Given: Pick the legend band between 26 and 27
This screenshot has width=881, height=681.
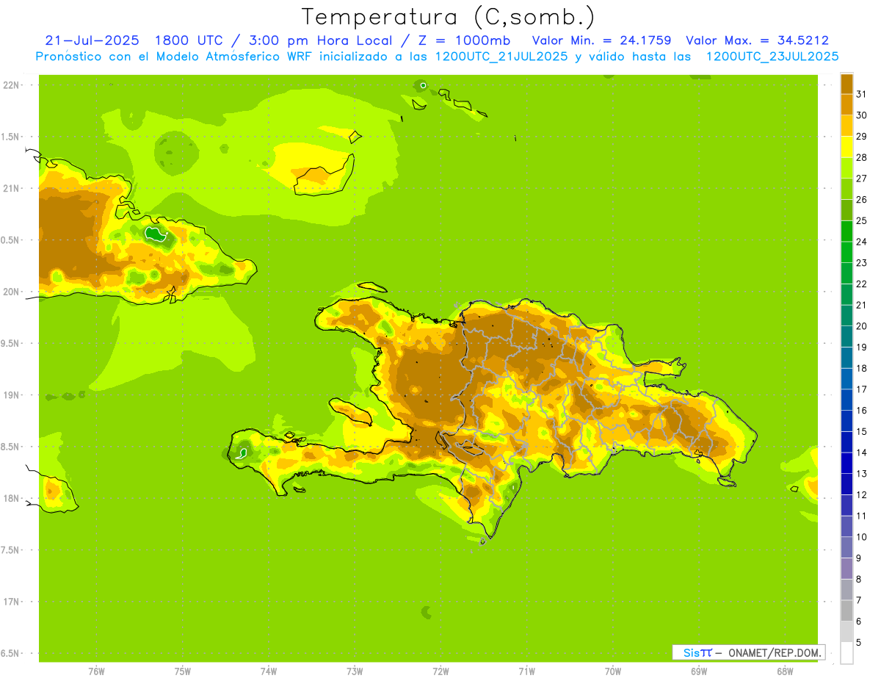Looking at the screenshot, I should pos(846,189).
